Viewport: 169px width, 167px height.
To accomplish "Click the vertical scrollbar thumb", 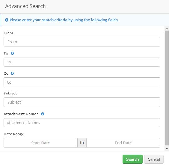I will (x=167, y=88).
